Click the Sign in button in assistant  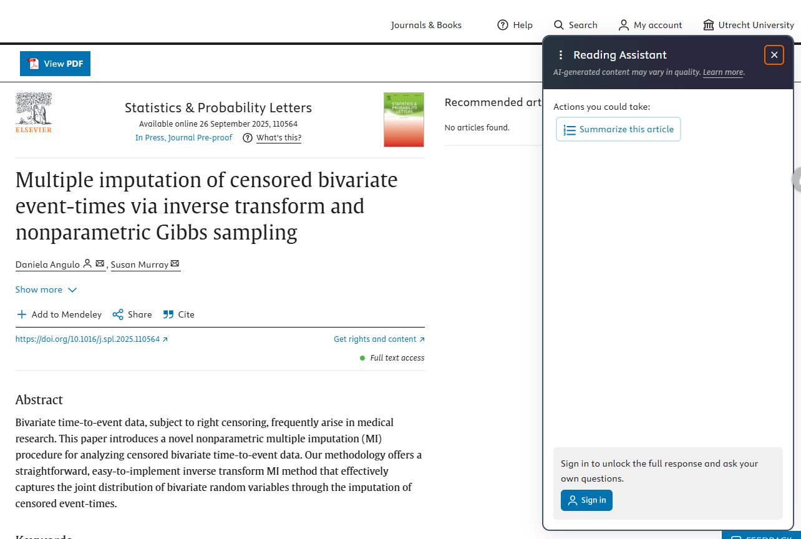tap(586, 500)
